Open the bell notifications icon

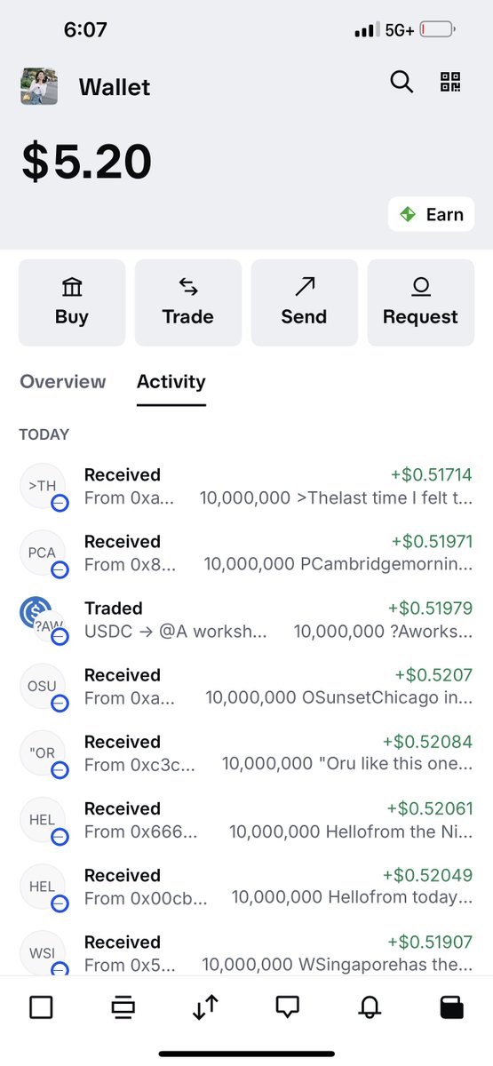tap(370, 1006)
